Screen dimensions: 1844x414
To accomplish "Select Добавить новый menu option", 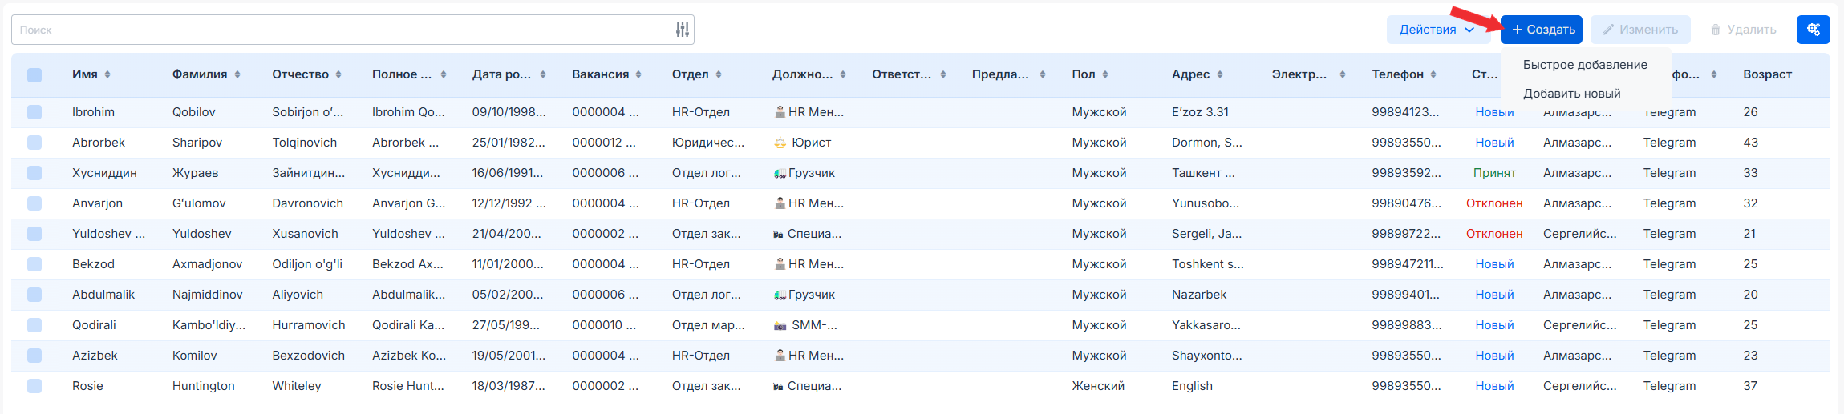I will point(1571,94).
